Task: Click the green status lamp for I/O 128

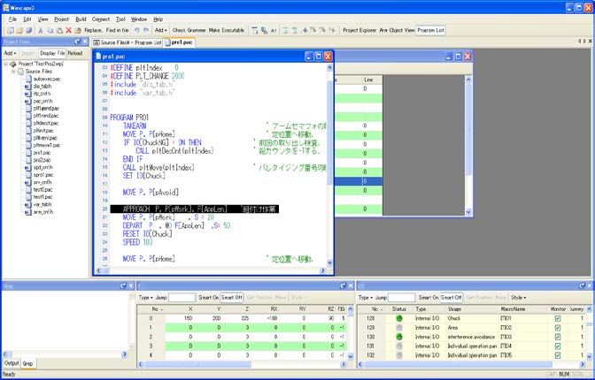Action: pyautogui.click(x=398, y=319)
